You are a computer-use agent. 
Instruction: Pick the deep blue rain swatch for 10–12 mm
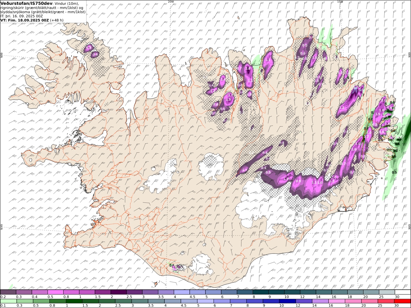point(287,301)
